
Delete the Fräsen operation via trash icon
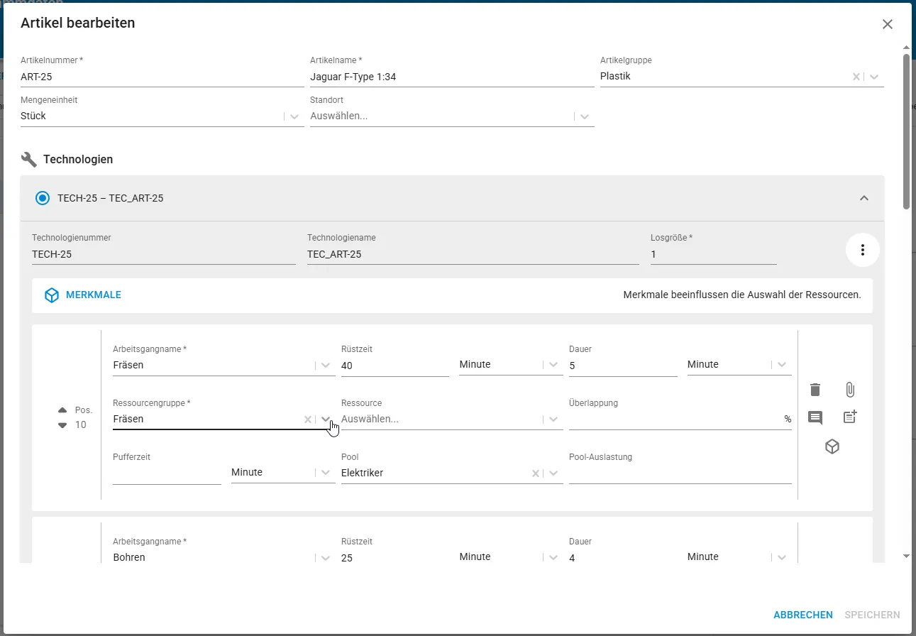click(x=815, y=390)
